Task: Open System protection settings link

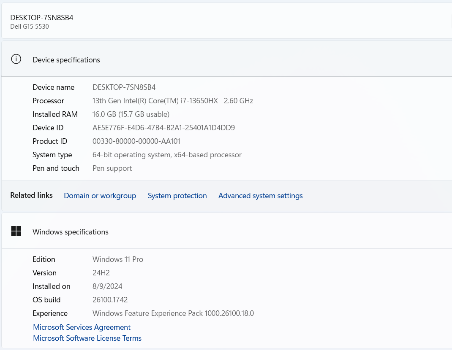Action: pyautogui.click(x=177, y=196)
